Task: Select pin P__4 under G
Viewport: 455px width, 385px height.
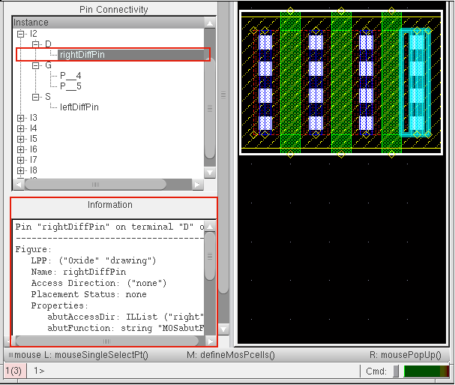Action: click(x=70, y=76)
